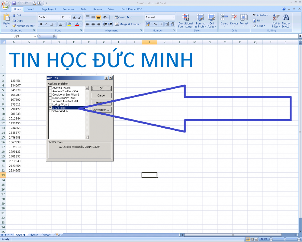Screen dimensions: 302x242
Task: Open the Page Layout tab
Action: tap(49, 9)
